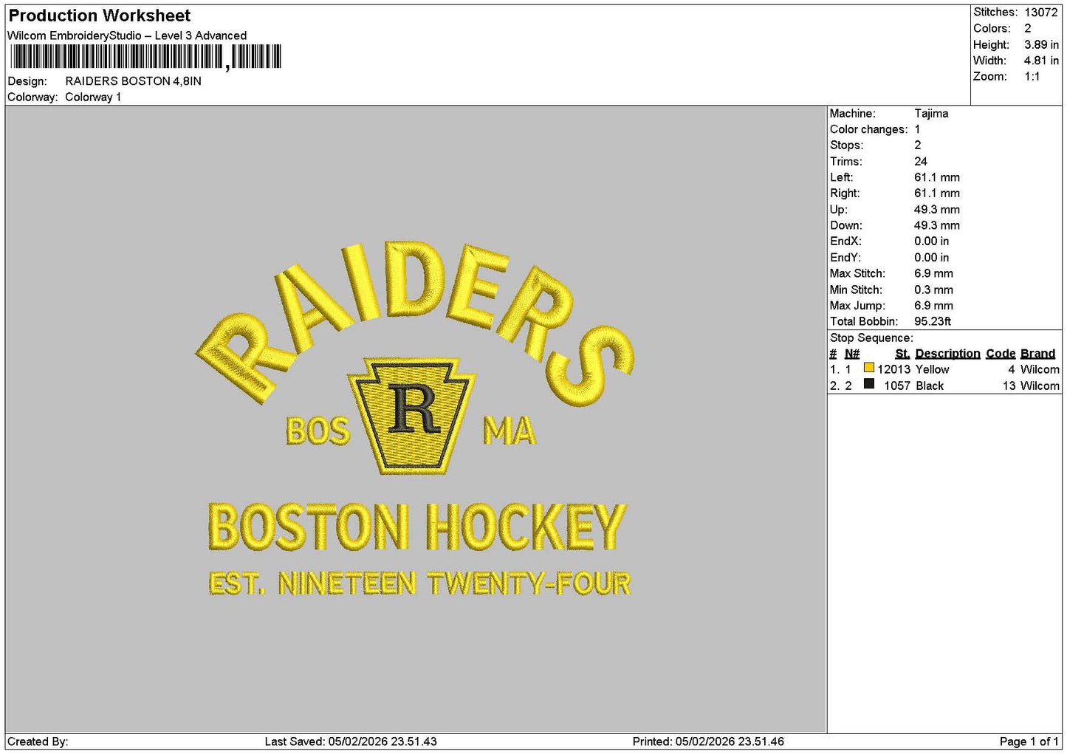1067x754 pixels.
Task: Click the embroidered RAIDERS arched lettering
Action: click(x=415, y=323)
